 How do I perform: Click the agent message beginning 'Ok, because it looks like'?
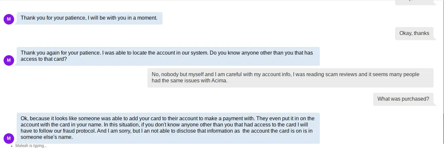tap(168, 128)
